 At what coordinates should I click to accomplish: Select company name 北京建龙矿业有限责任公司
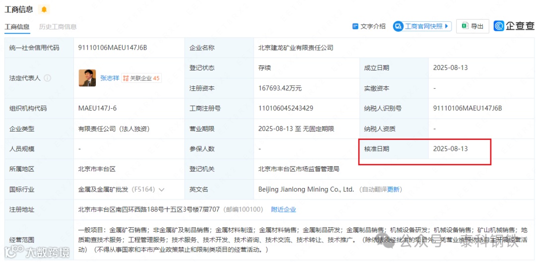tap(296, 48)
